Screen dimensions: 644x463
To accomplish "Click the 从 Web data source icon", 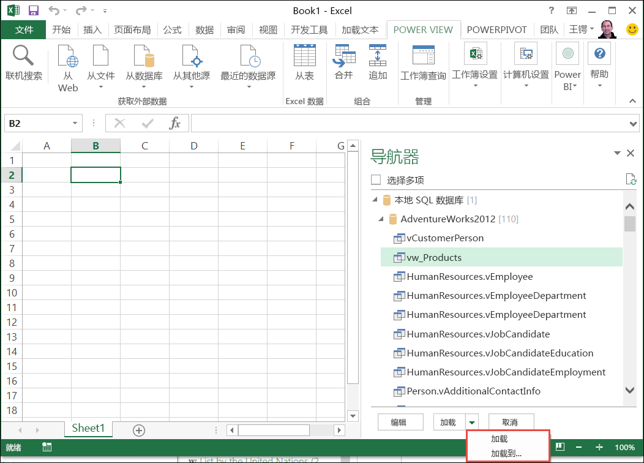I will coord(68,56).
